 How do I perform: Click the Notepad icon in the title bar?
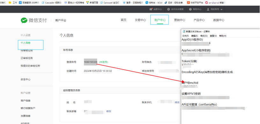pyautogui.click(x=184, y=31)
